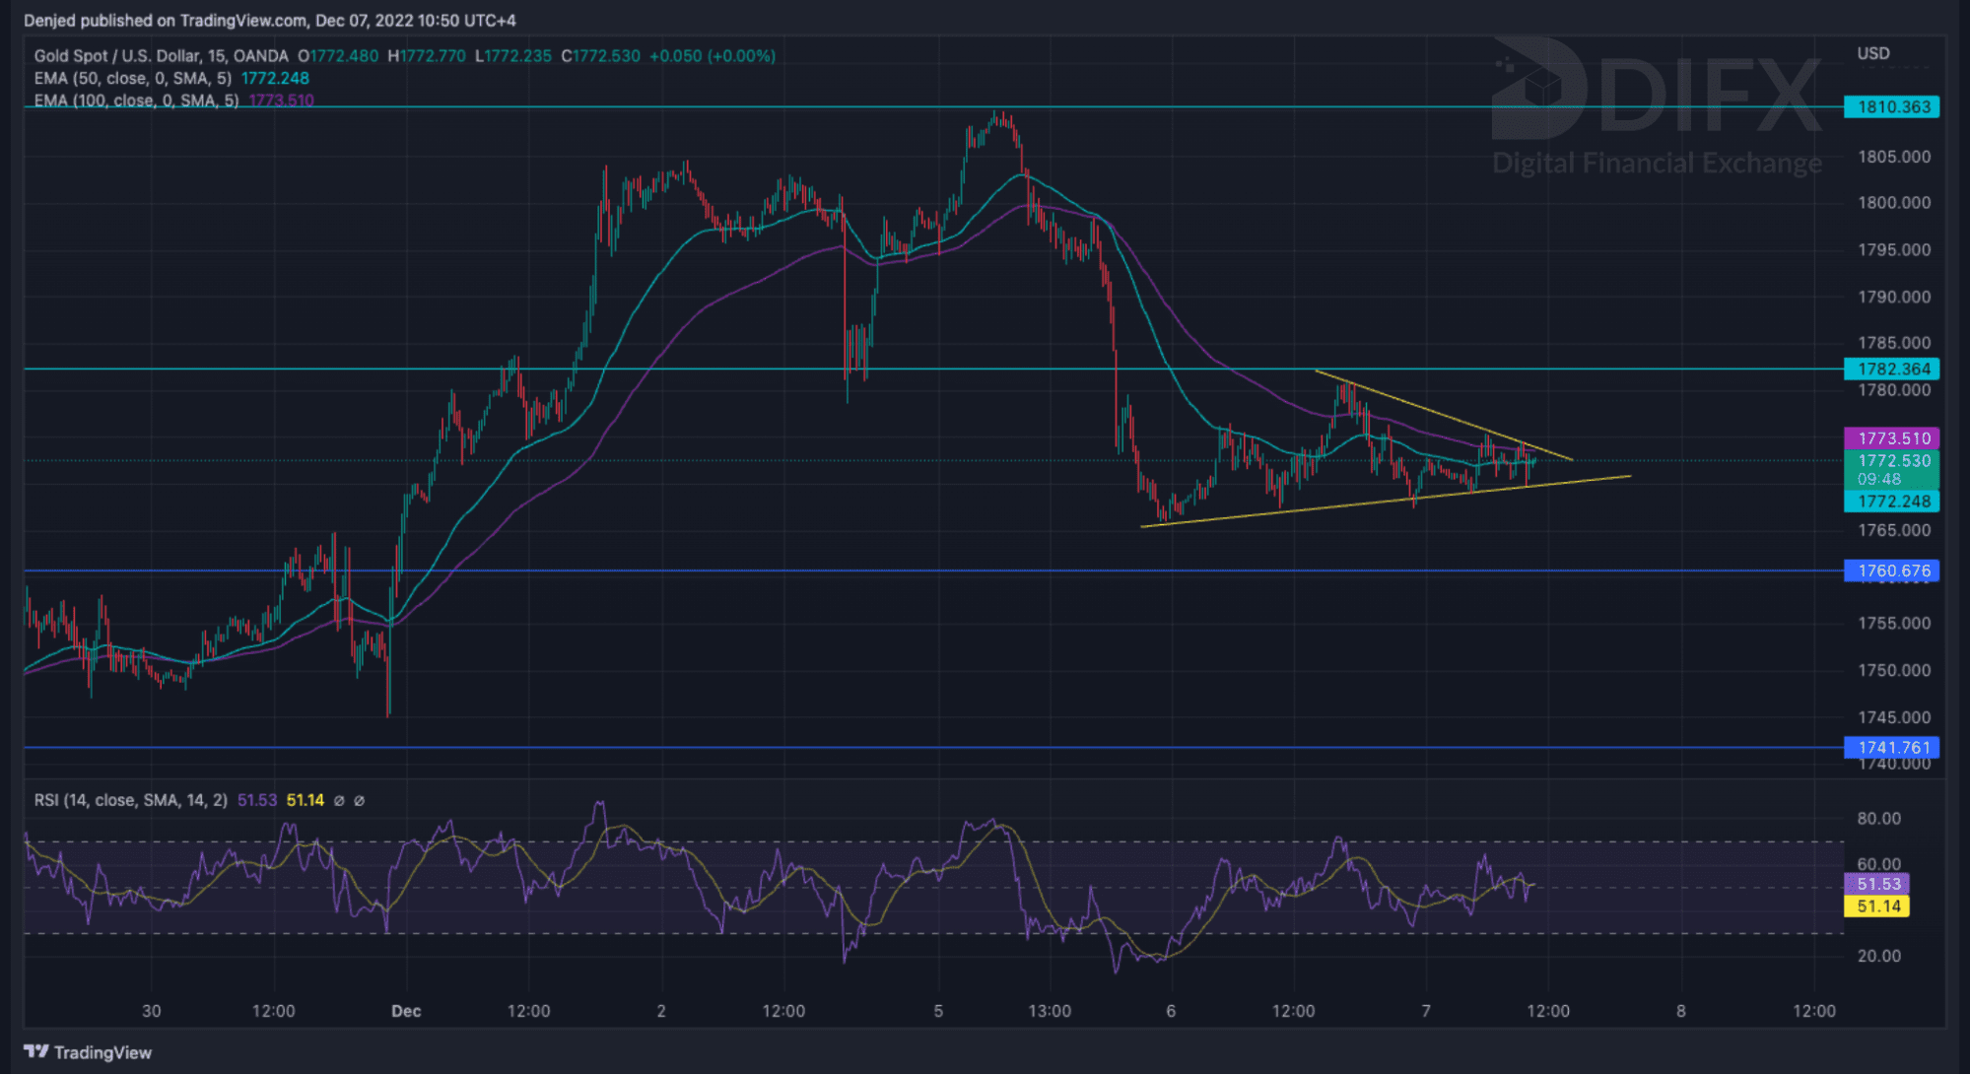Click the yellow 51.14 RSI axis tag
The image size is (1970, 1075).
pyautogui.click(x=1876, y=907)
